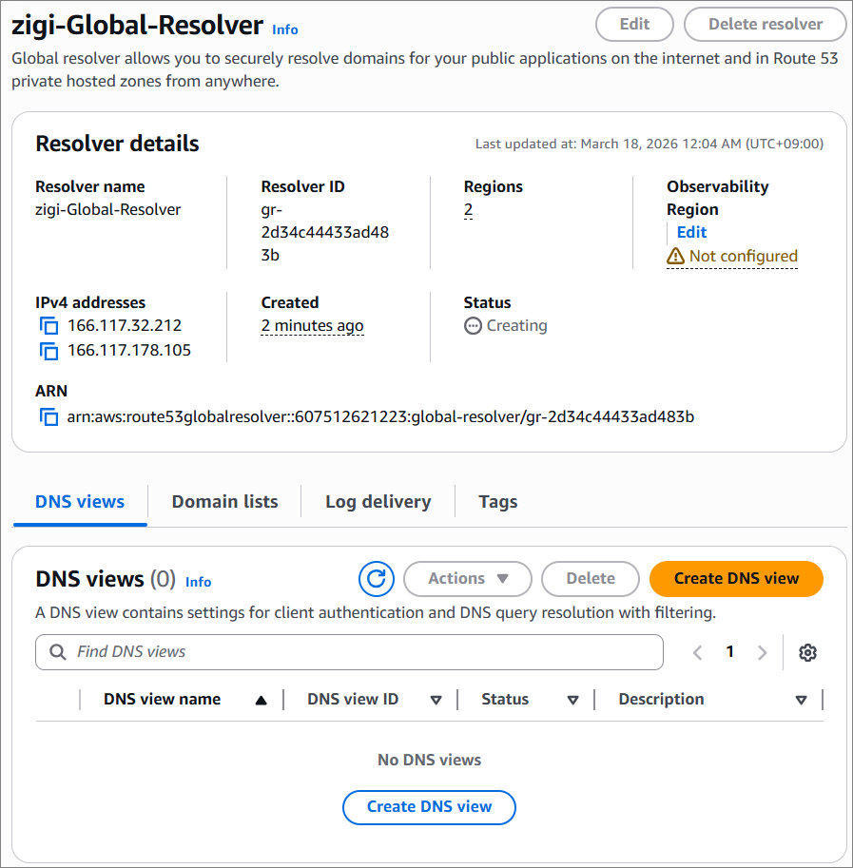Open the Domain lists tab
This screenshot has width=853, height=868.
pyautogui.click(x=224, y=502)
